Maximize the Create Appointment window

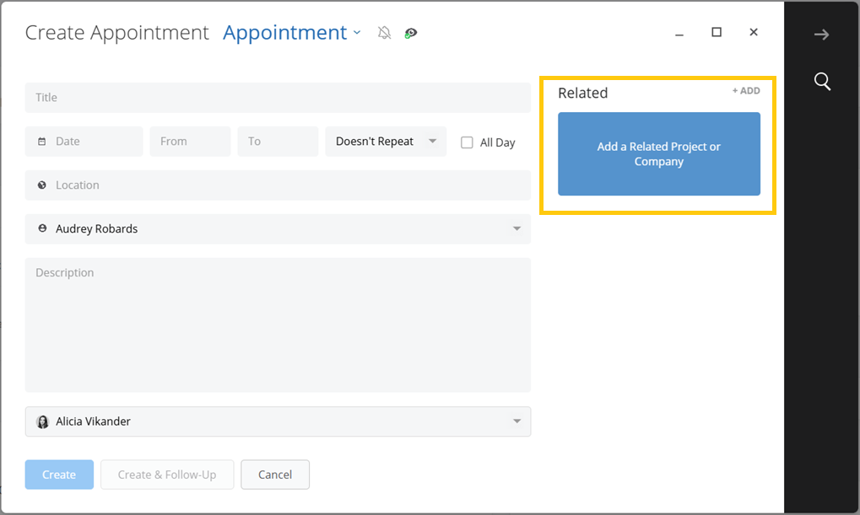pyautogui.click(x=717, y=32)
